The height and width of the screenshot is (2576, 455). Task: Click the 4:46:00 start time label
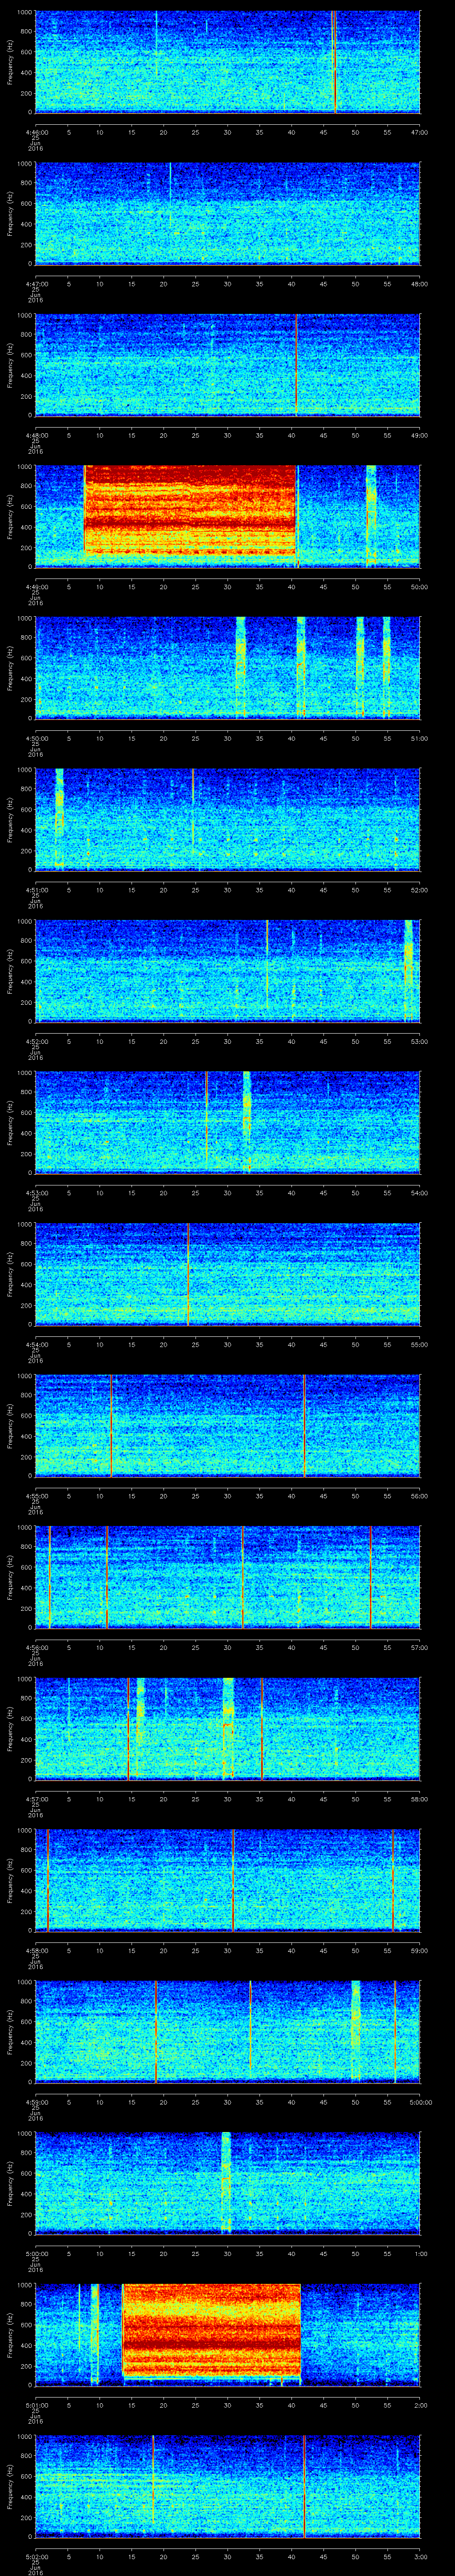[x=36, y=132]
